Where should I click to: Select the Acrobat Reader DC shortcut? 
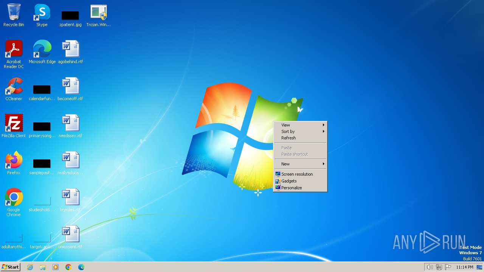pos(14,54)
